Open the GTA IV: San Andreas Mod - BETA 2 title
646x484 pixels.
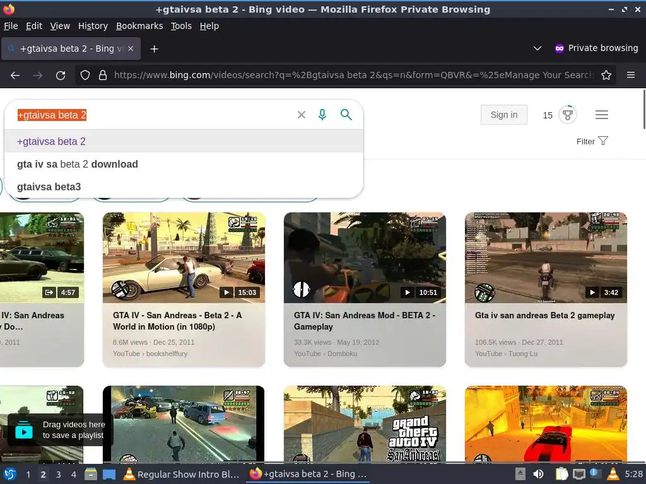click(365, 321)
